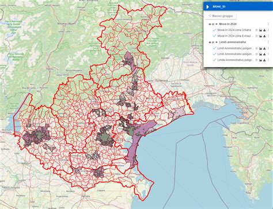Click the grey circle icon on Limite Amministrativo row
The height and width of the screenshot is (209, 273).
point(256,60)
